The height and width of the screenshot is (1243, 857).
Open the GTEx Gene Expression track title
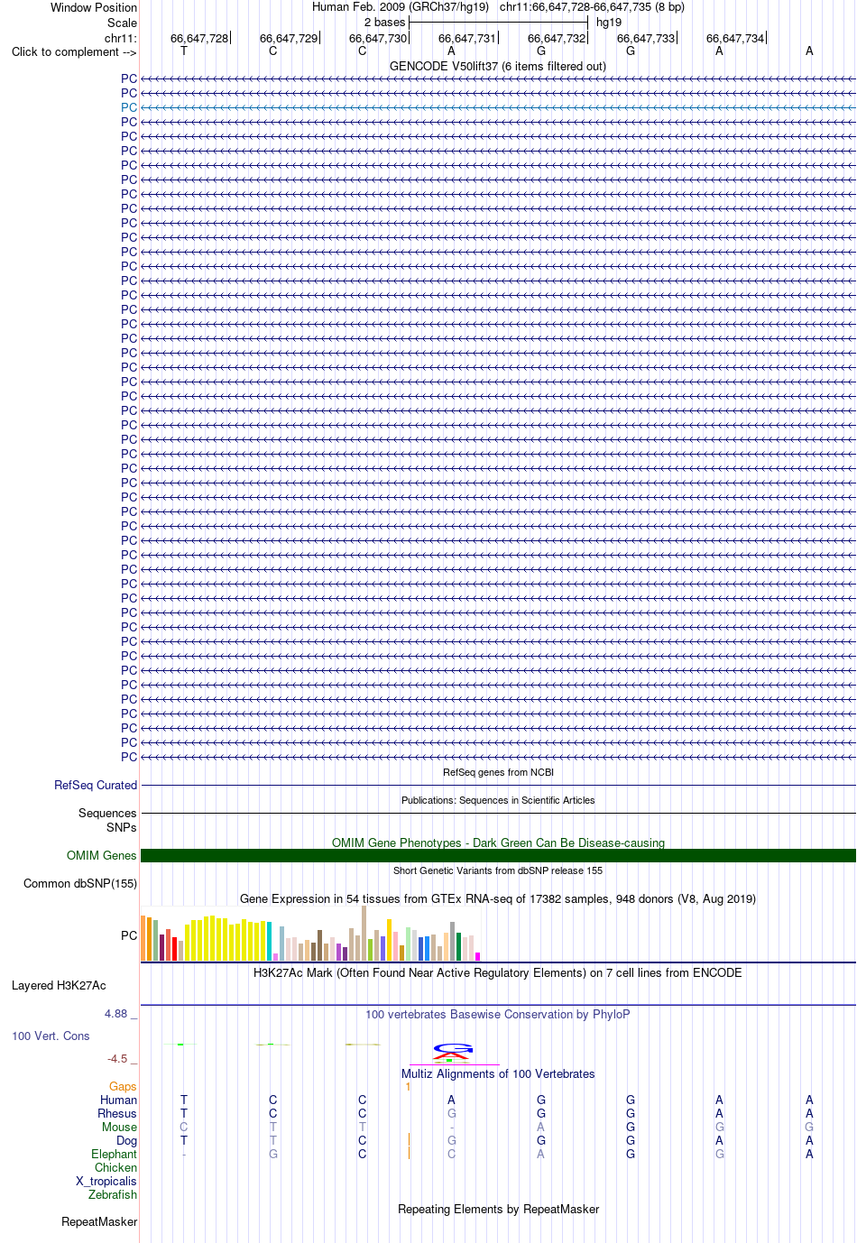498,898
